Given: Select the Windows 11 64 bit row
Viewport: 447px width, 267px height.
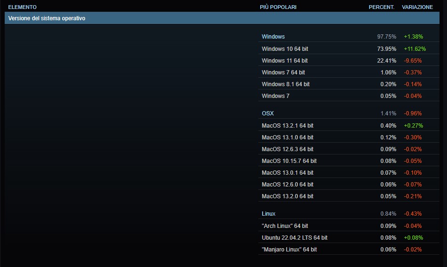Looking at the screenshot, I should tap(349, 60).
